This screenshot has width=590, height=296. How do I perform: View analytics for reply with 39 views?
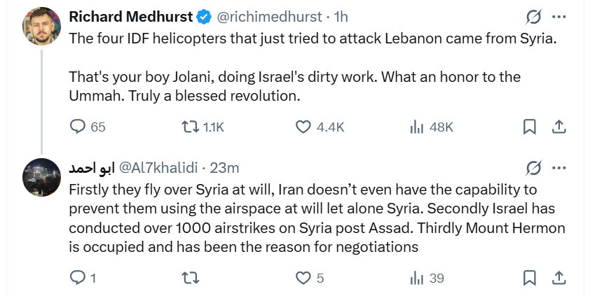[x=418, y=278]
